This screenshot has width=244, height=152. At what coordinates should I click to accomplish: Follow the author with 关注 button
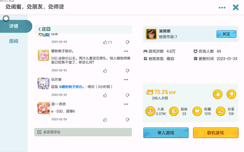pyautogui.click(x=226, y=34)
